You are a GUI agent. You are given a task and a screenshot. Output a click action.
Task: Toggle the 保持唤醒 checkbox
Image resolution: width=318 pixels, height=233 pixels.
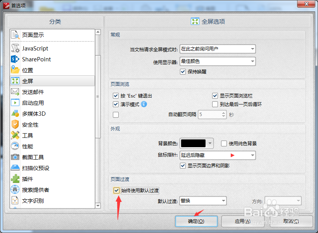click(183, 71)
